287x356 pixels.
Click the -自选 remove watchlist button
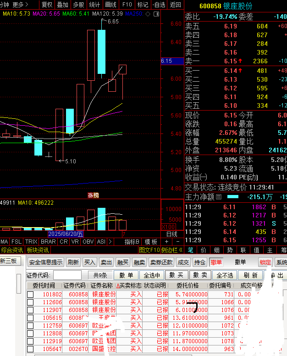159,5
